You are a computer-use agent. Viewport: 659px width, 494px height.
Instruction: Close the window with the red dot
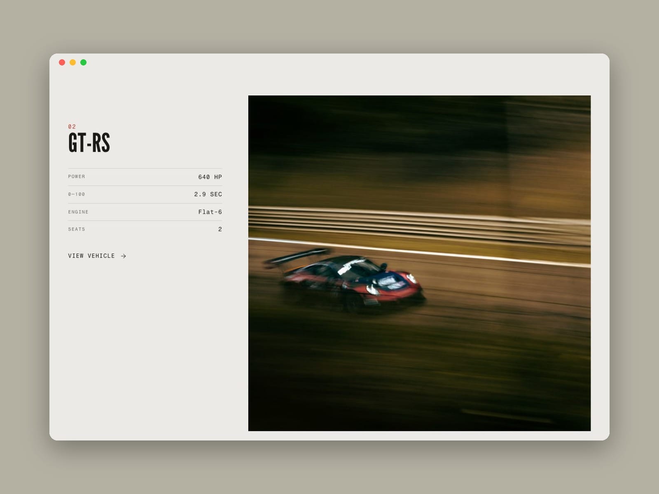tap(62, 63)
